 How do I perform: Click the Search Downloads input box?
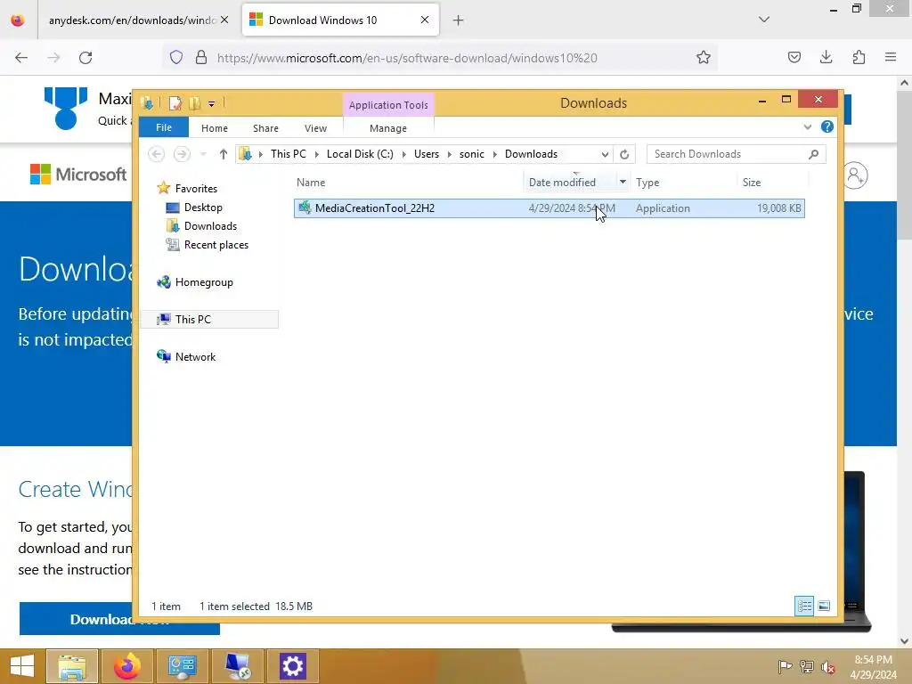(x=729, y=154)
